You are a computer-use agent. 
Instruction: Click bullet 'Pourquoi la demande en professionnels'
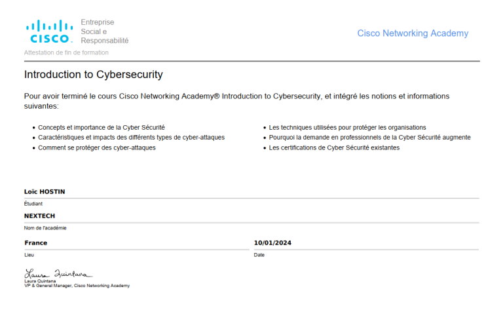tap(369, 138)
